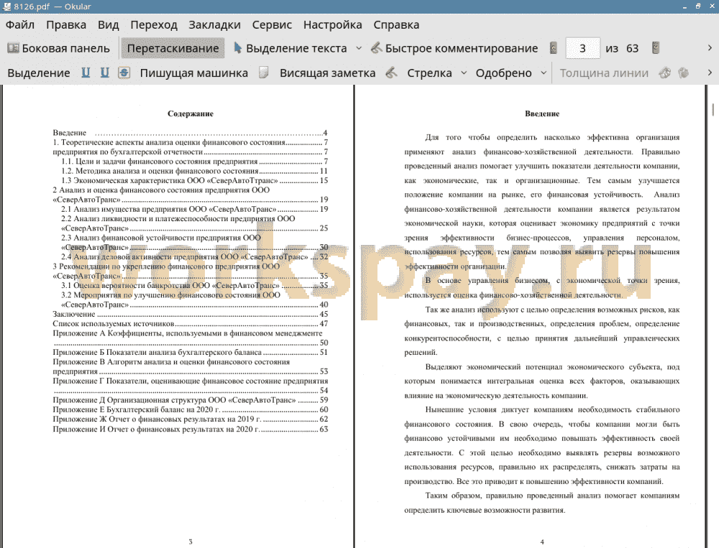Choose the Одобрено stamp tool
Screen dimensions: 719x548
(503, 73)
